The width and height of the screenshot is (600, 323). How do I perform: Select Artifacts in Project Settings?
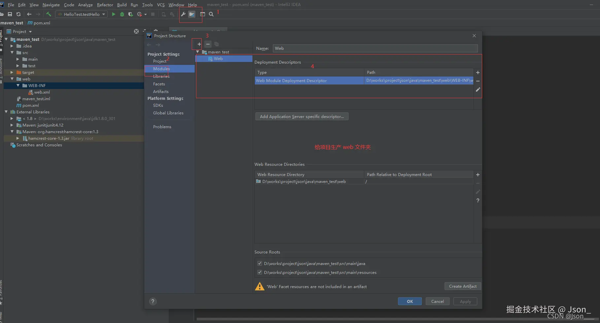tap(161, 91)
